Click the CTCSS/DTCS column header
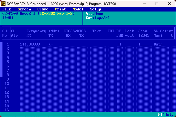 coord(75,31)
